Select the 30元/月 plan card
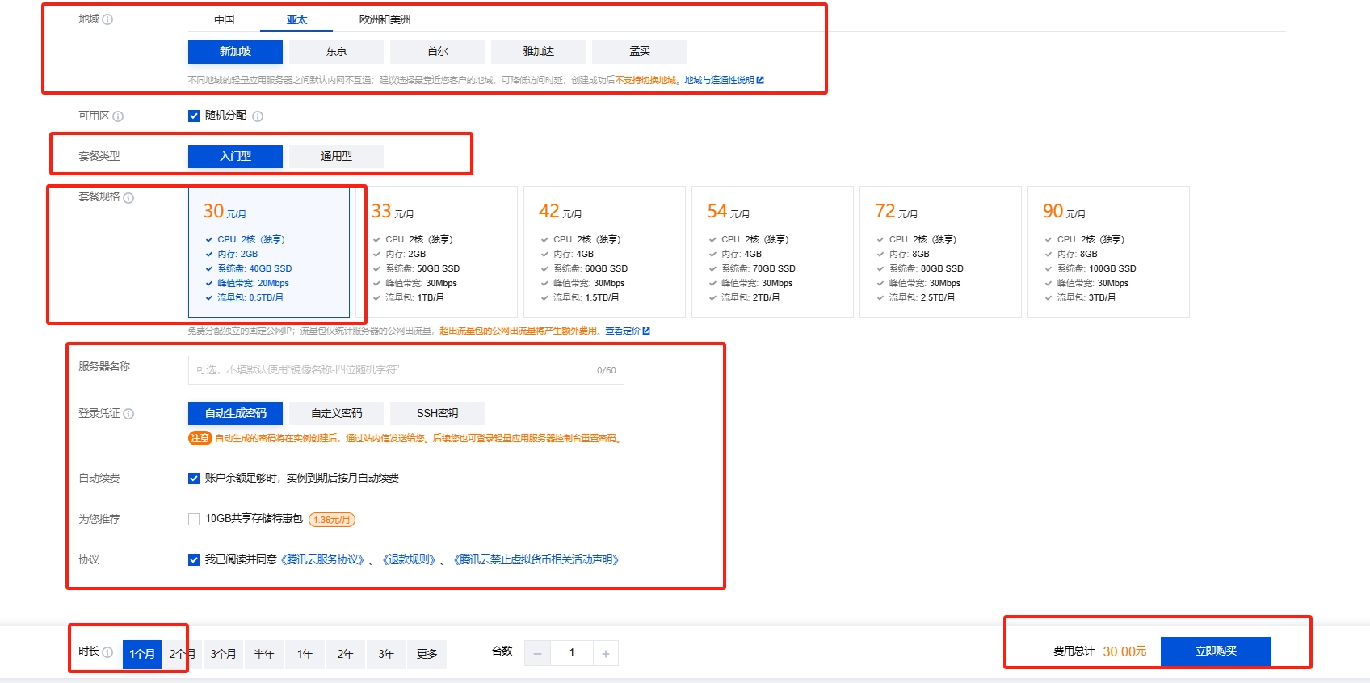 [269, 252]
